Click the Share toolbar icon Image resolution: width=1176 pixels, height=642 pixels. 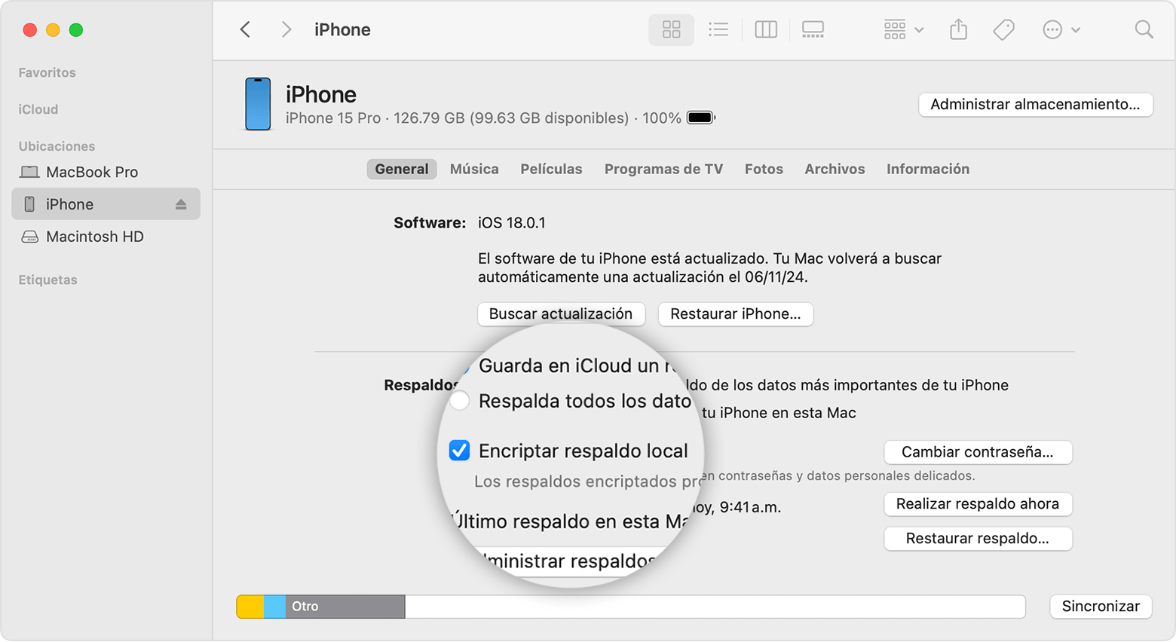click(958, 29)
